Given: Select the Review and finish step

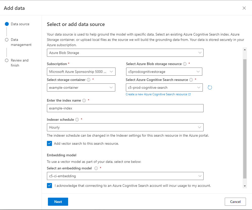Looking at the screenshot, I should (x=19, y=63).
